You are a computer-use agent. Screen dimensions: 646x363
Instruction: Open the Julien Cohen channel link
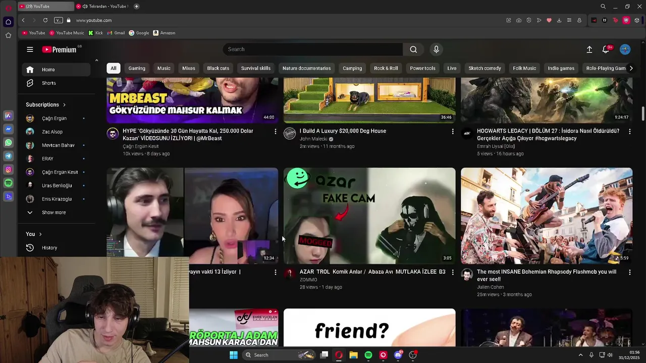[x=491, y=287]
